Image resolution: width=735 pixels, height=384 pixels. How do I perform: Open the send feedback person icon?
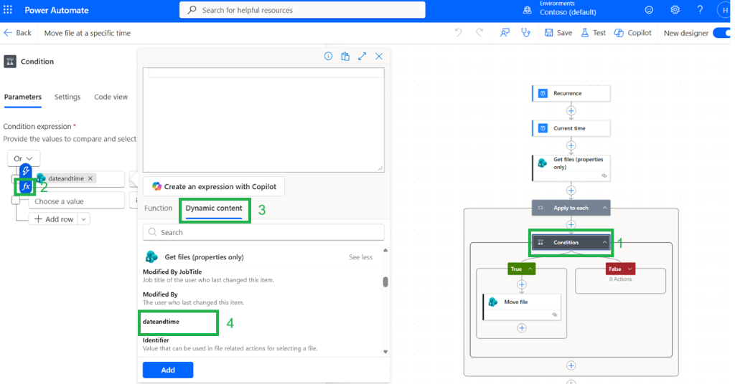[x=505, y=33]
